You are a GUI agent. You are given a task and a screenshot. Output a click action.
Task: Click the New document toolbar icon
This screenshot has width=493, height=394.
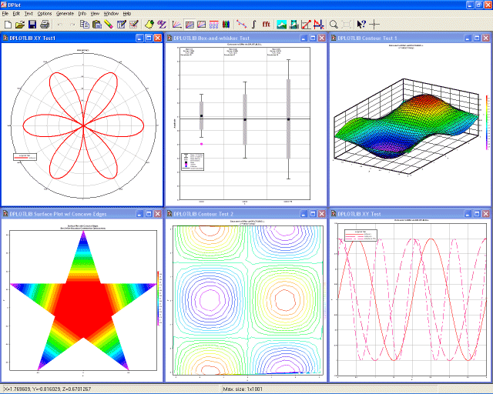(8, 25)
